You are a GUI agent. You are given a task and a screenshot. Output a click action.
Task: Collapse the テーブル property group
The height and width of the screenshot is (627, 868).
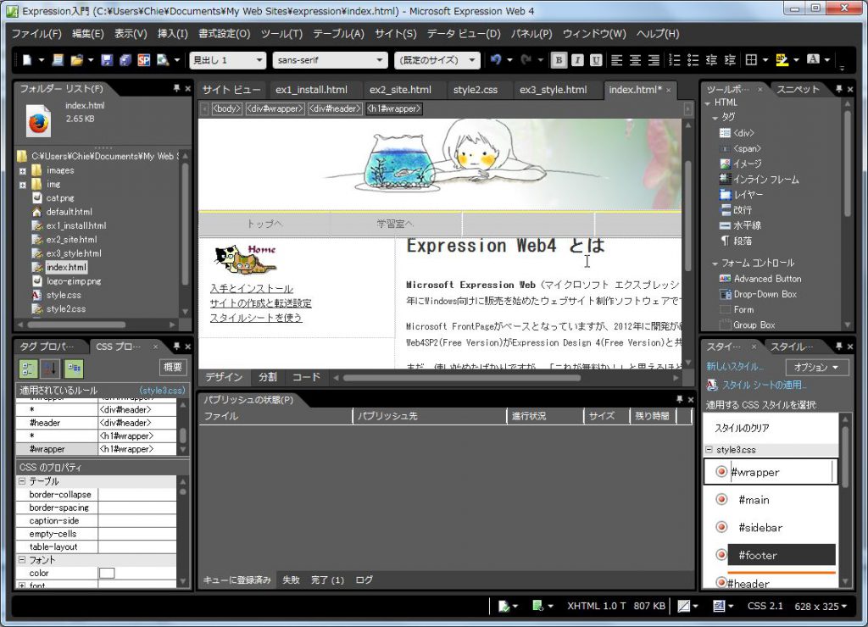pos(22,481)
